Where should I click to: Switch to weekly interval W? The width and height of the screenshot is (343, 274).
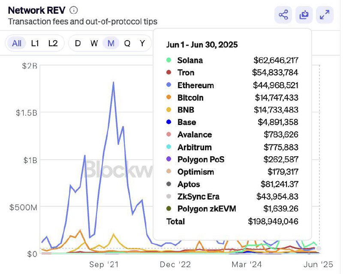coord(94,43)
